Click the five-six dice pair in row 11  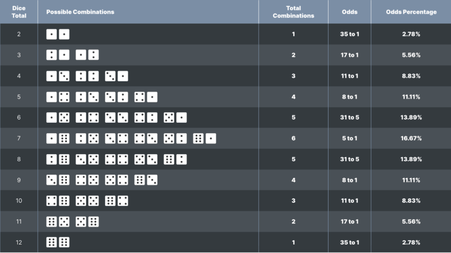click(87, 222)
